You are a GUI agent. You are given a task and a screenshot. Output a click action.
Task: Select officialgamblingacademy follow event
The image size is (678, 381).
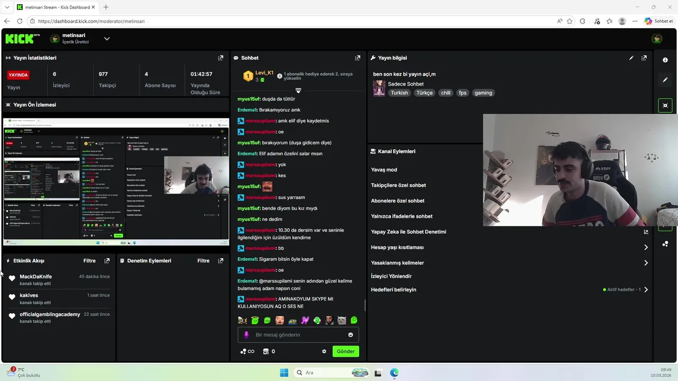(59, 317)
